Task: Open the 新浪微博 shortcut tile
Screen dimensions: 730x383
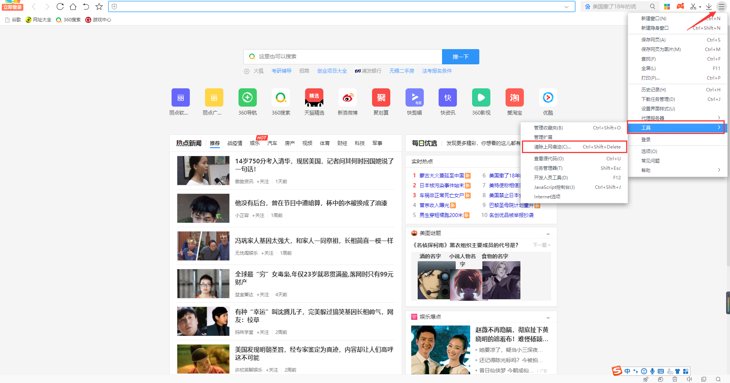Action: (x=348, y=102)
